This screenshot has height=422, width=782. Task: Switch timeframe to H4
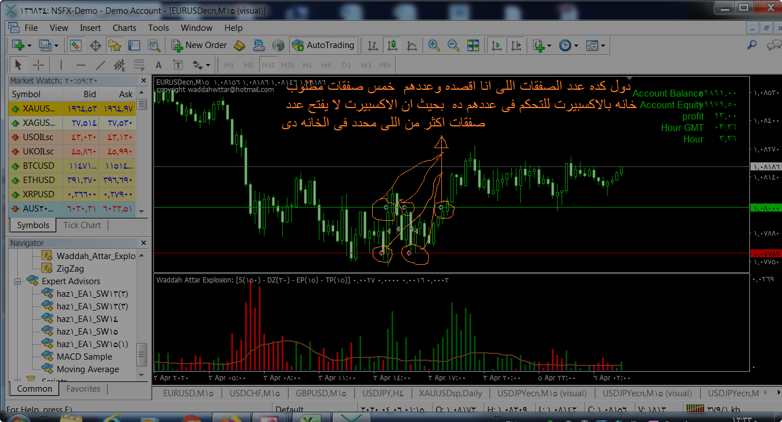326,65
